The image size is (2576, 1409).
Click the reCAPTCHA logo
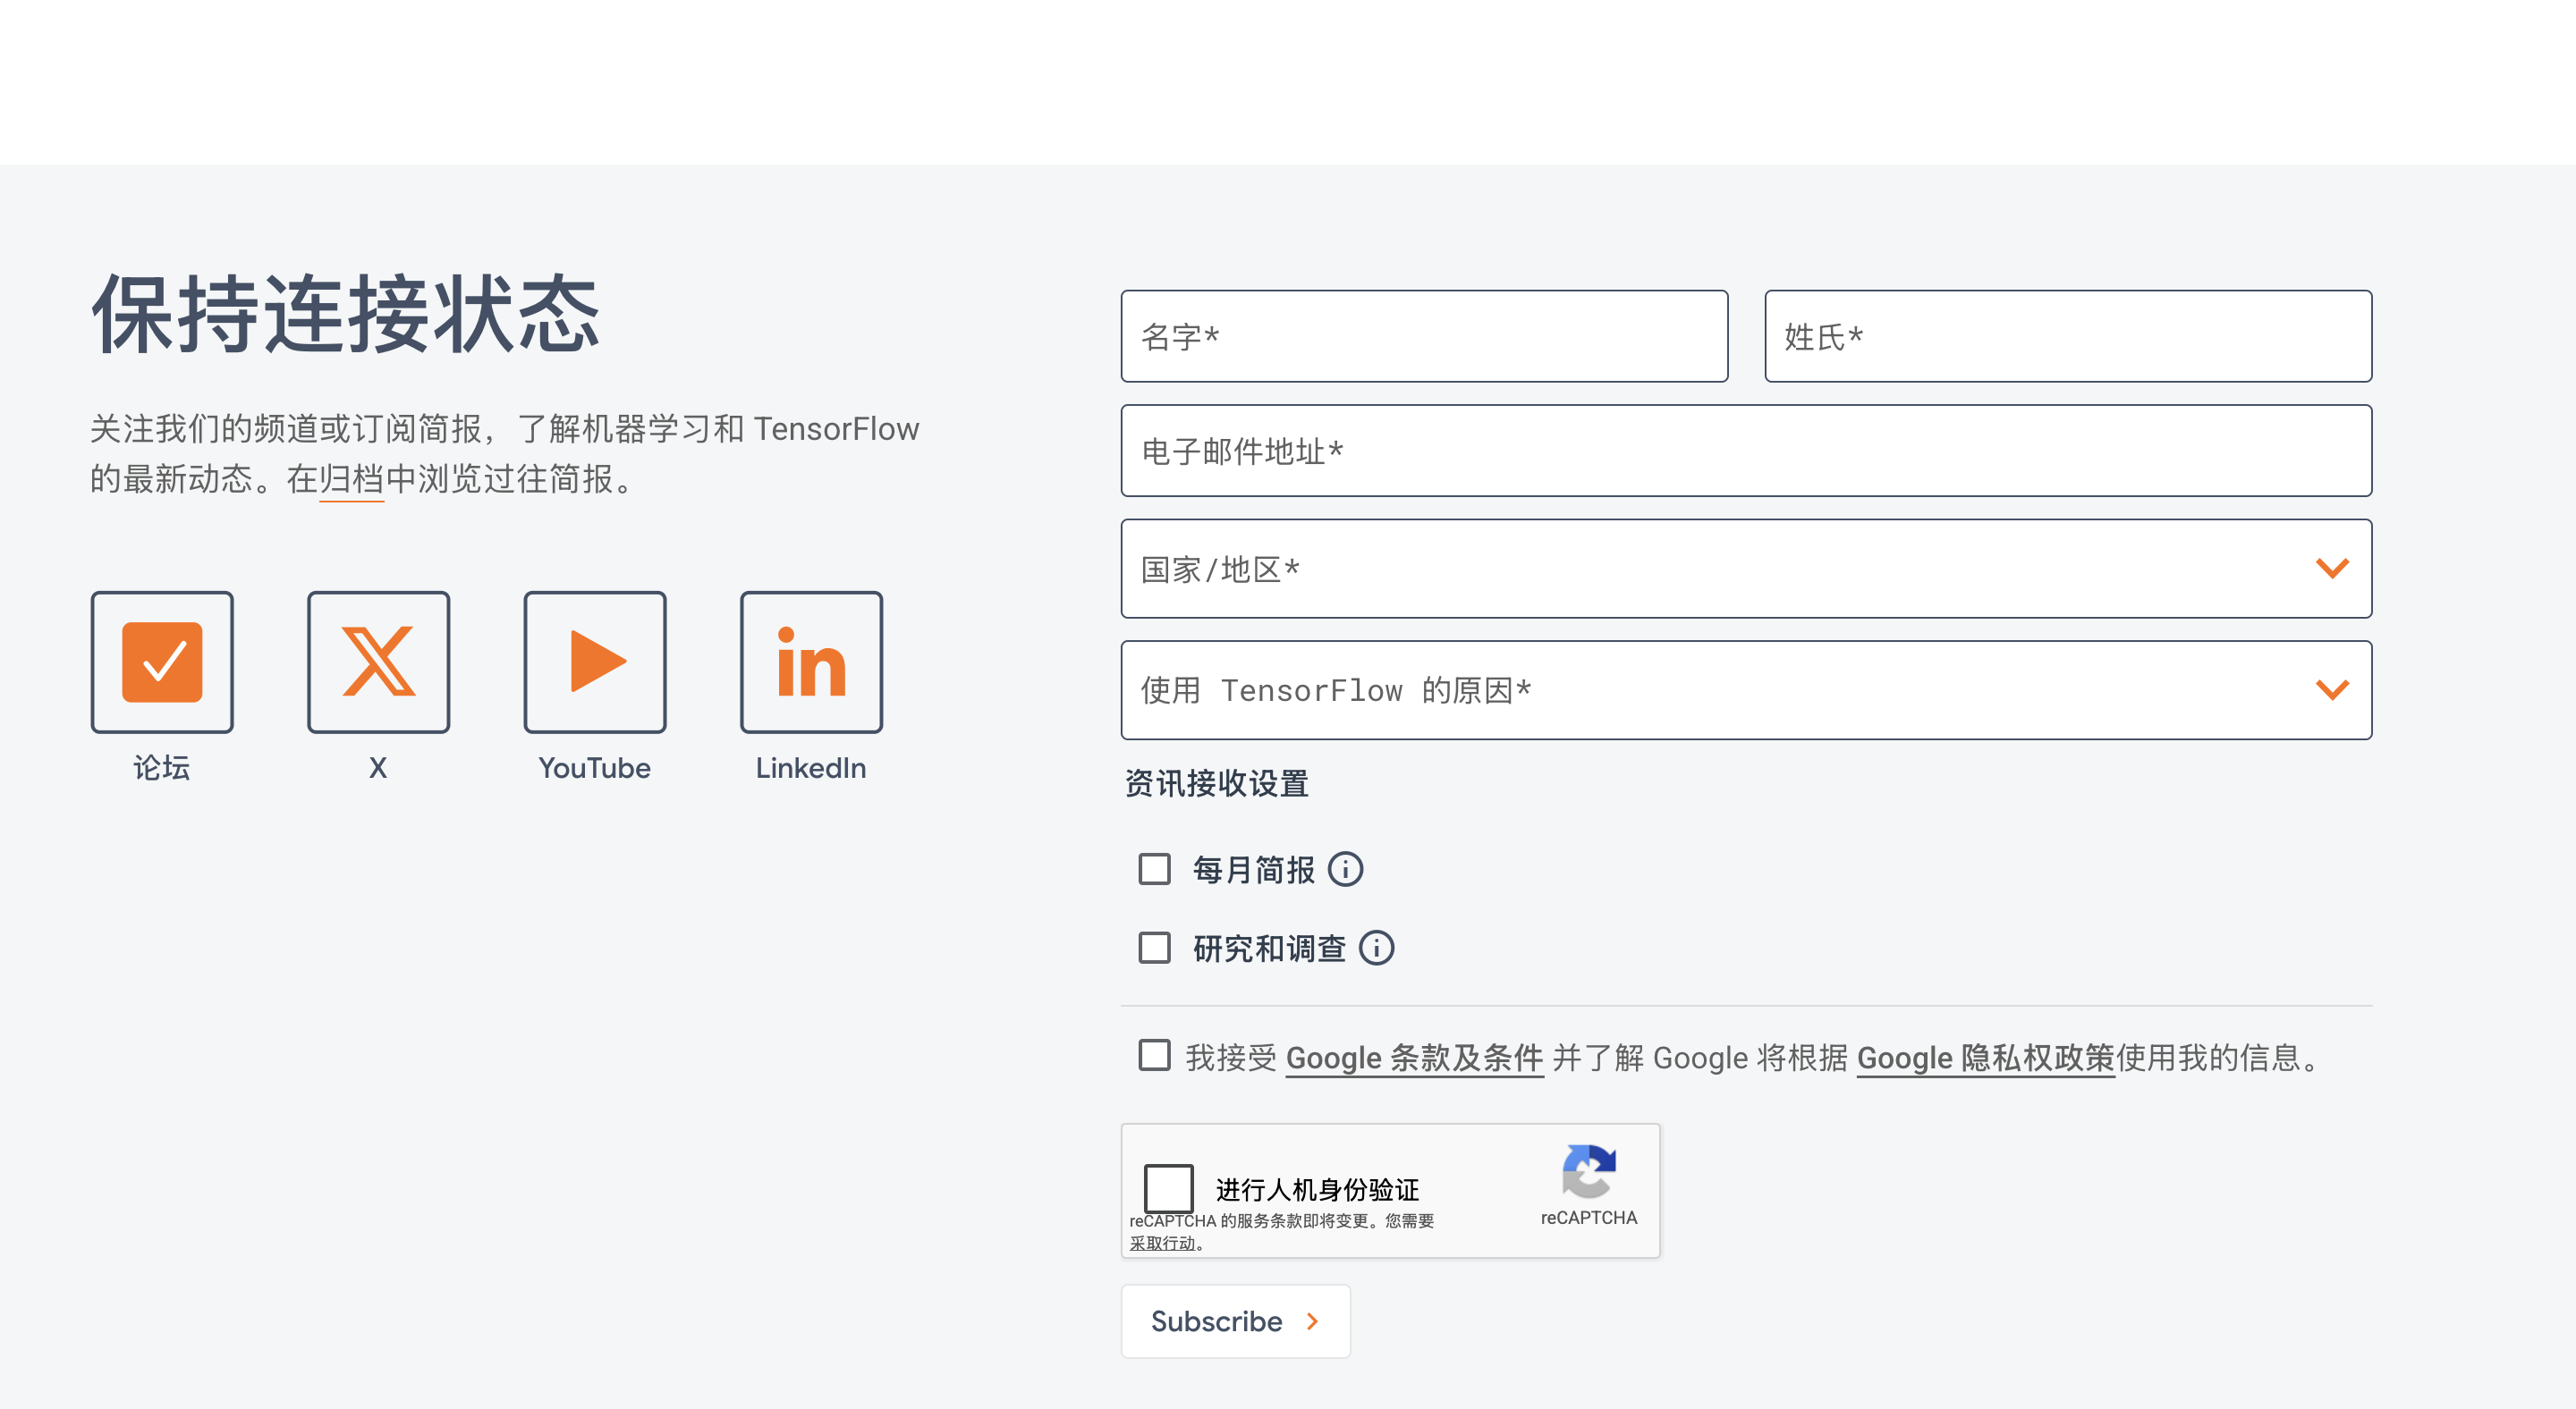click(1588, 1170)
